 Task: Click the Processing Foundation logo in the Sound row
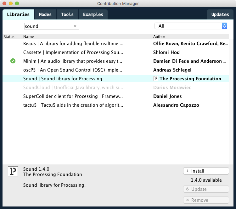tap(156, 79)
